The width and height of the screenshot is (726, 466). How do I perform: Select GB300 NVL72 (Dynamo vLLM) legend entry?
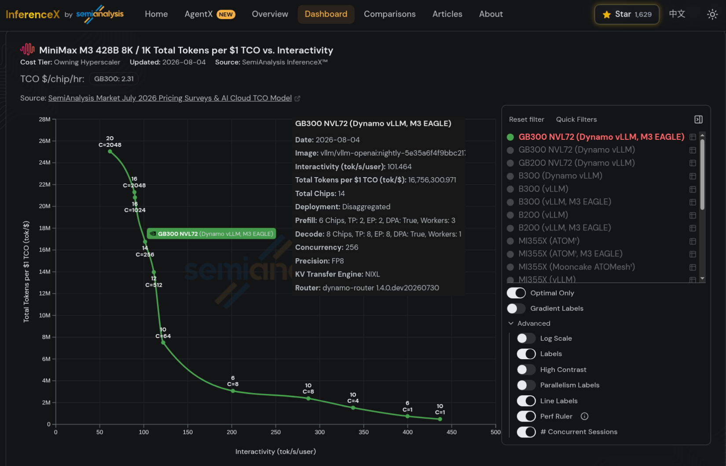[576, 150]
